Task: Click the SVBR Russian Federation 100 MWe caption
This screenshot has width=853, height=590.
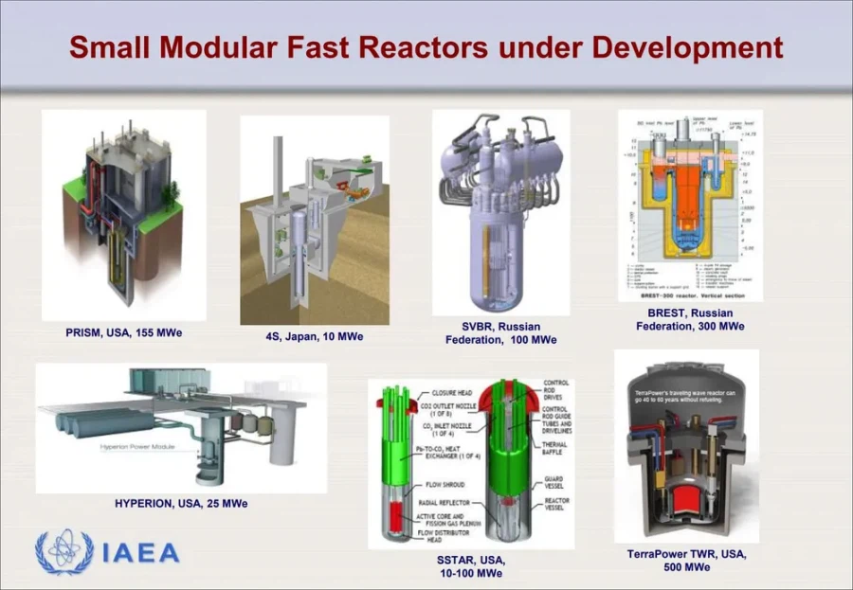Action: (x=501, y=333)
